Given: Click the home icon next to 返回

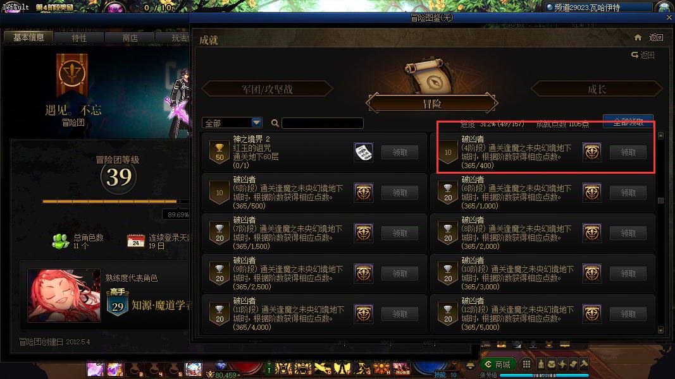Looking at the screenshot, I should pos(638,38).
